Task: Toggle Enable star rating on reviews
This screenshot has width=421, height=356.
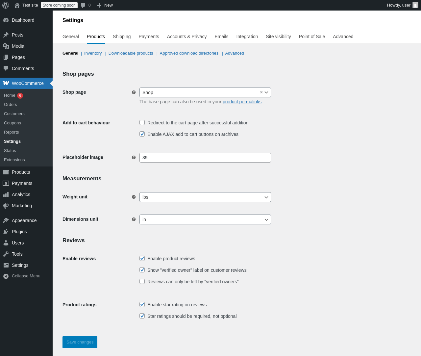Action: click(x=142, y=304)
